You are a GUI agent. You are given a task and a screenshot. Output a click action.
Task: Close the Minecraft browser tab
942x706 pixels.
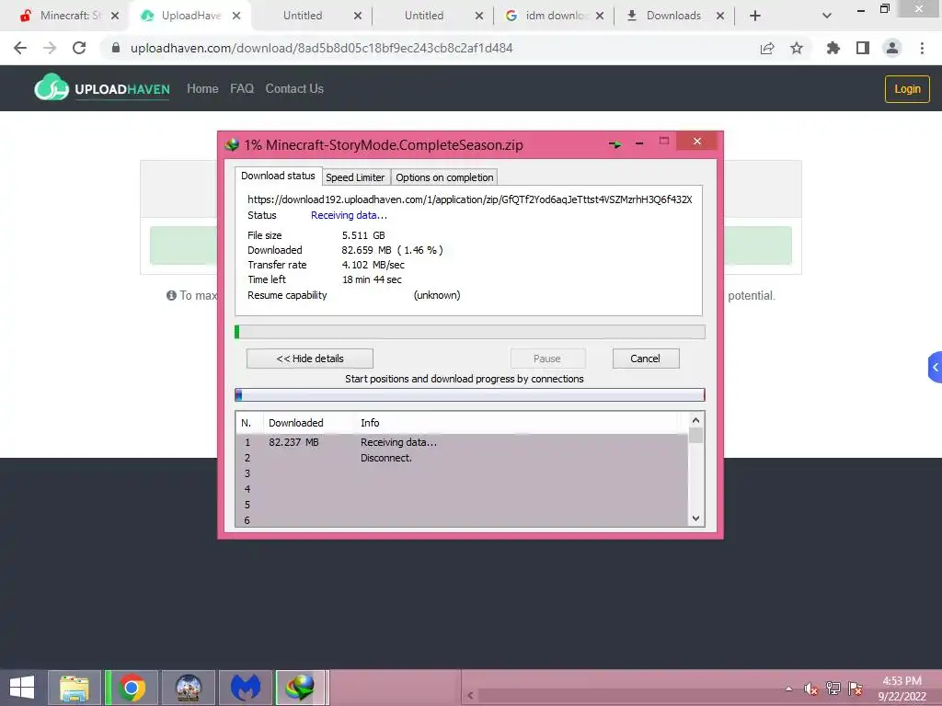(x=115, y=16)
